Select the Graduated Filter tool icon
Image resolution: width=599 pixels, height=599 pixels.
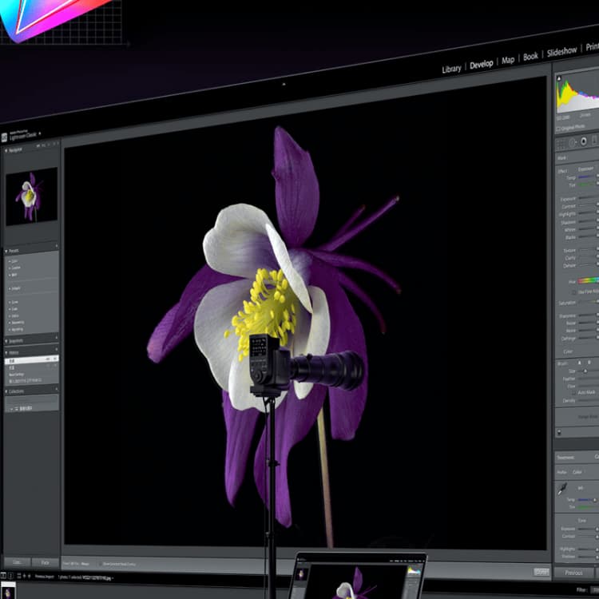pyautogui.click(x=595, y=140)
